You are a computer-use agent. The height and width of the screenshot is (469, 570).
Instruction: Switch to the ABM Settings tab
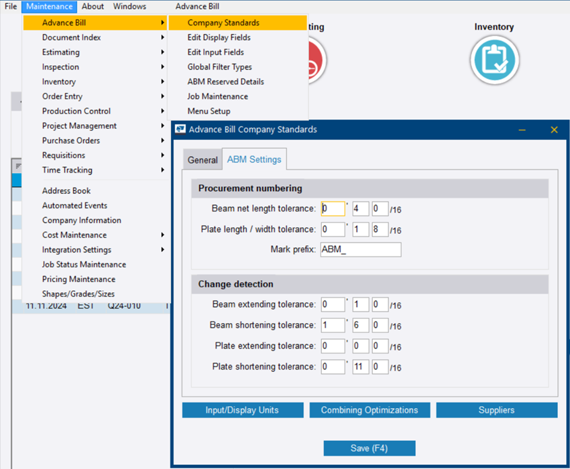[x=254, y=159]
